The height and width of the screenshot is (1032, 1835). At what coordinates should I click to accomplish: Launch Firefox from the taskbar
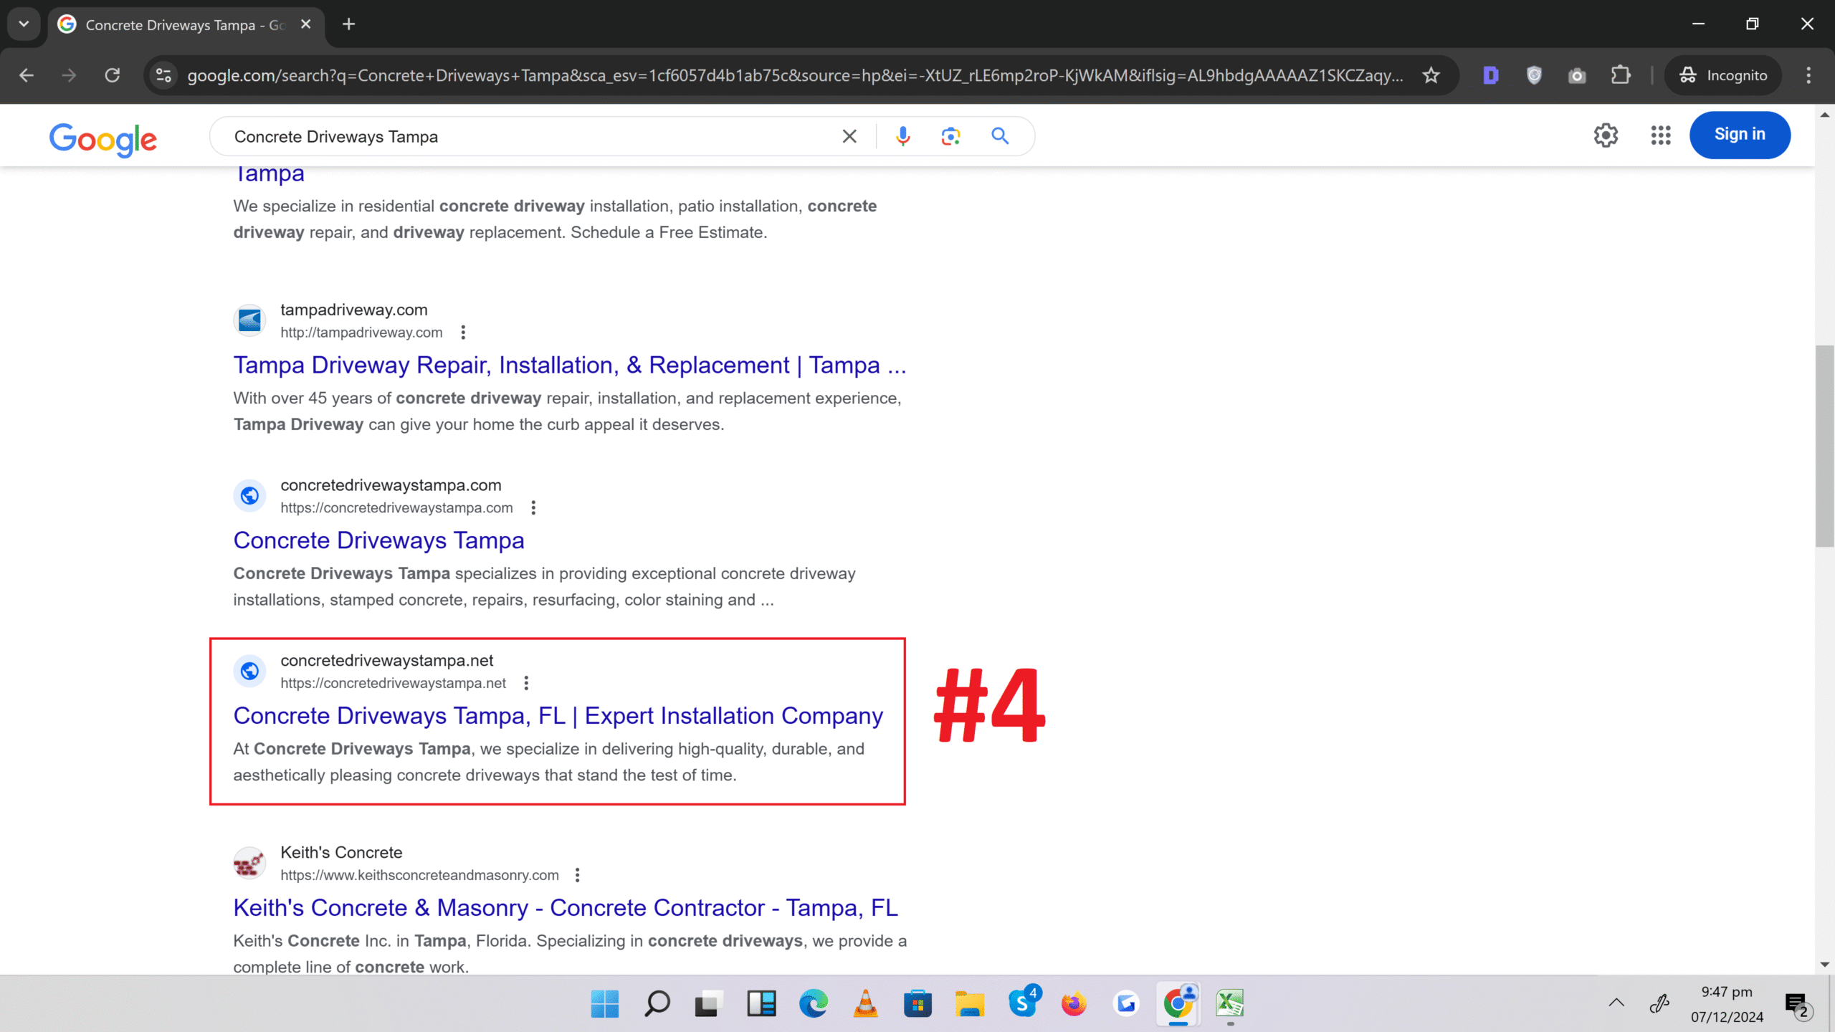[1074, 1003]
